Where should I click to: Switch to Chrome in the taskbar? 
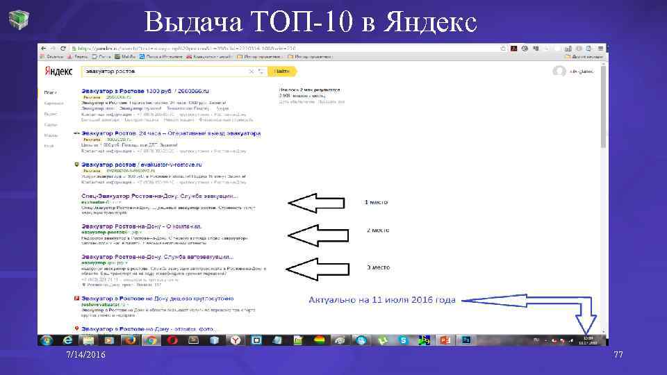click(x=151, y=340)
